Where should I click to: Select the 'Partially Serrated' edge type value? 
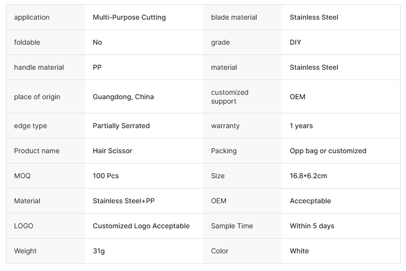pos(121,126)
